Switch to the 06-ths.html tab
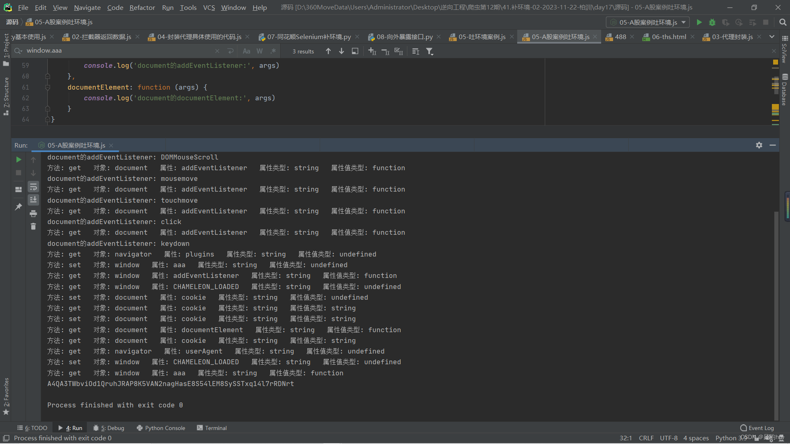Viewport: 790px width, 444px height. coord(669,37)
